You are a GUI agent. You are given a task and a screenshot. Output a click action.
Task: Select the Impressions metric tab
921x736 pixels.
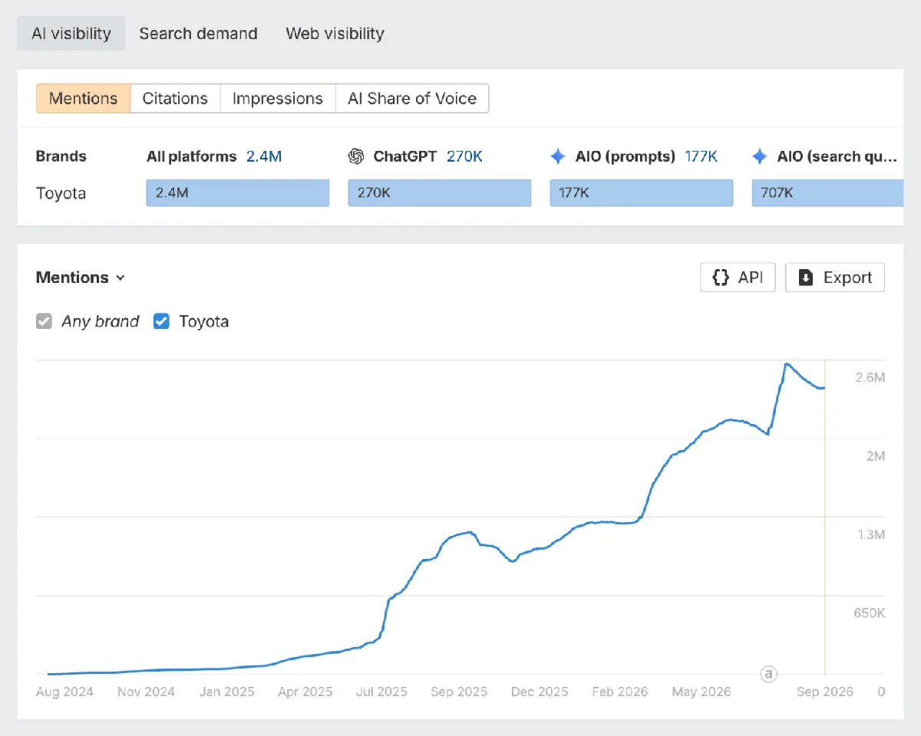(x=278, y=98)
